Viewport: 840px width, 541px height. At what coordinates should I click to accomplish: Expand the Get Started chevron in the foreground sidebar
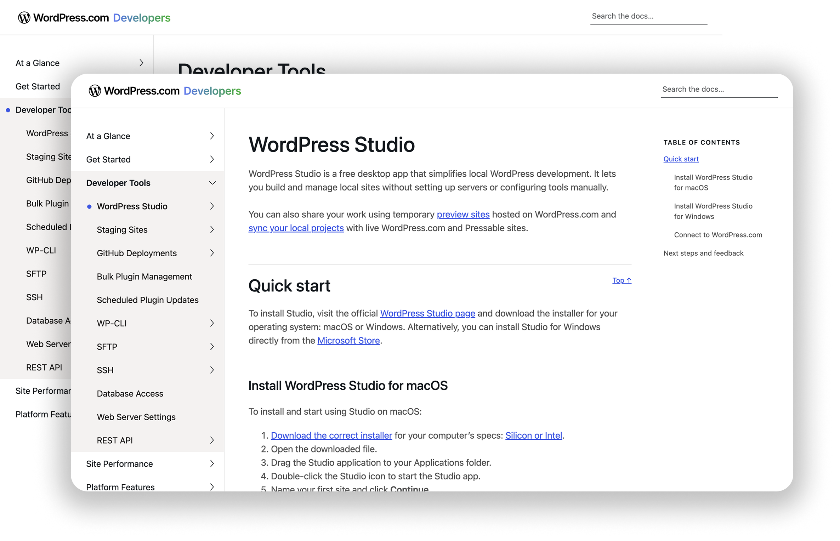click(212, 159)
